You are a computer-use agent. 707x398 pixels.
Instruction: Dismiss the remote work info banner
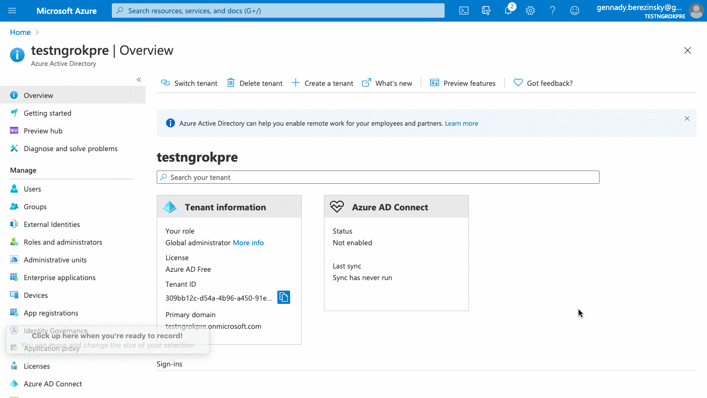coord(687,118)
